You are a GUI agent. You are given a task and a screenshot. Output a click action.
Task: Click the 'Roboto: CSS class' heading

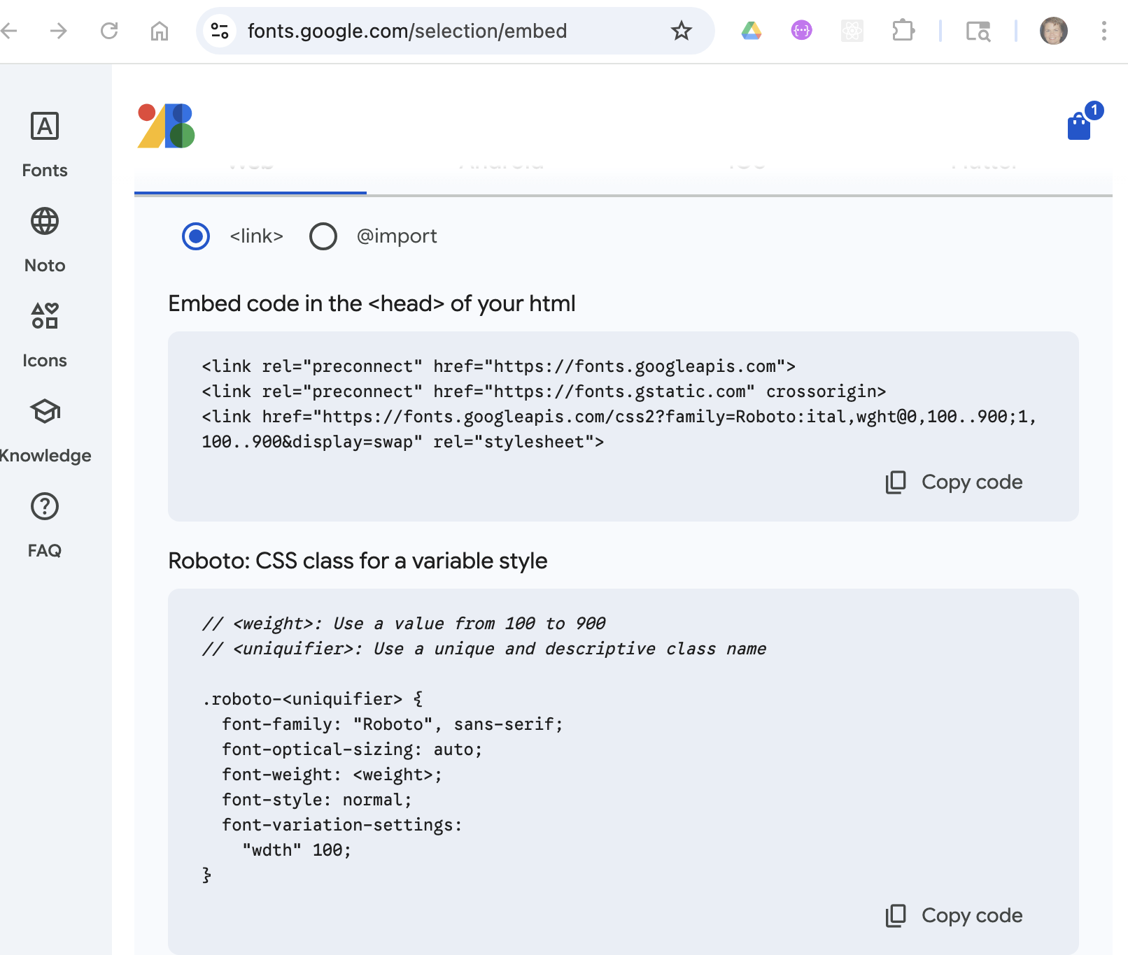(358, 561)
